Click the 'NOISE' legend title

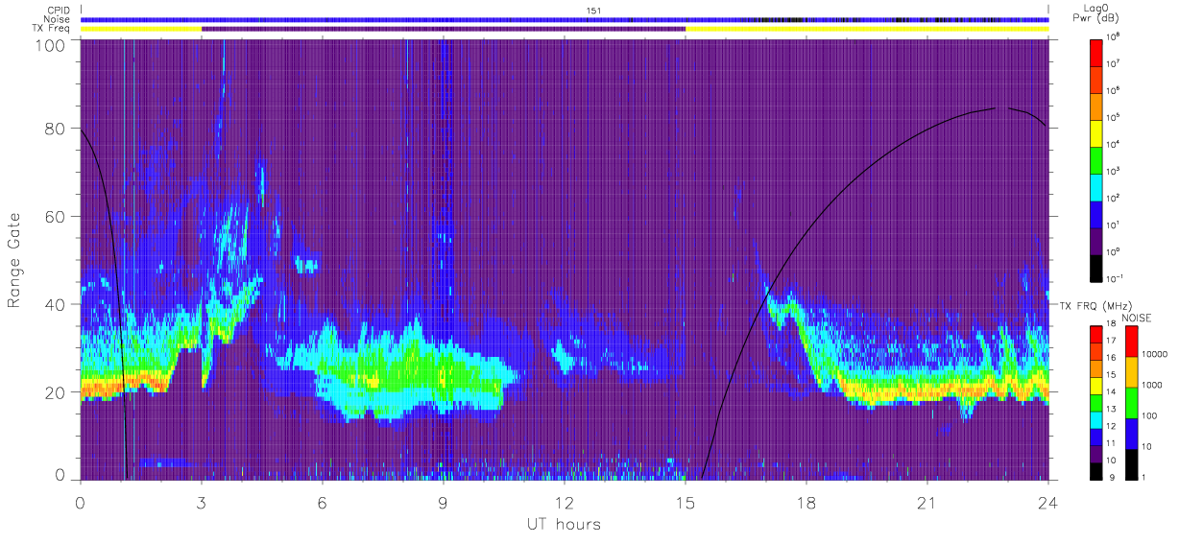point(1137,317)
